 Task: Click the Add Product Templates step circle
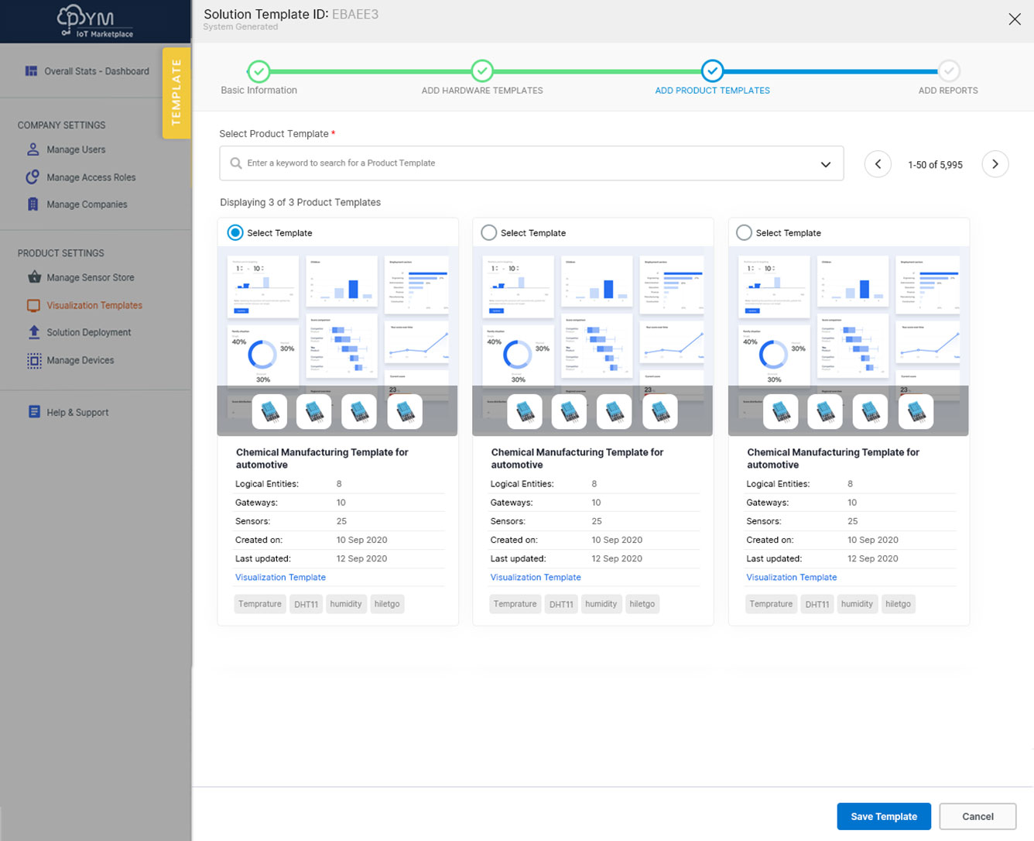pyautogui.click(x=712, y=71)
